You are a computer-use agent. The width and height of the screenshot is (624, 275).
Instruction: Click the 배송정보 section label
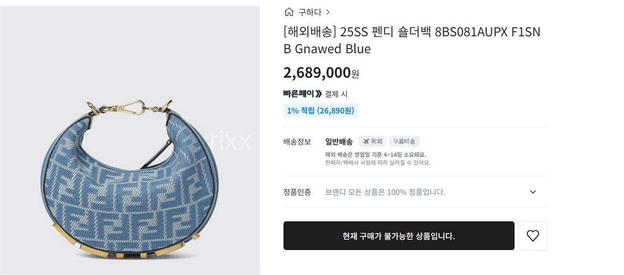coord(297,141)
